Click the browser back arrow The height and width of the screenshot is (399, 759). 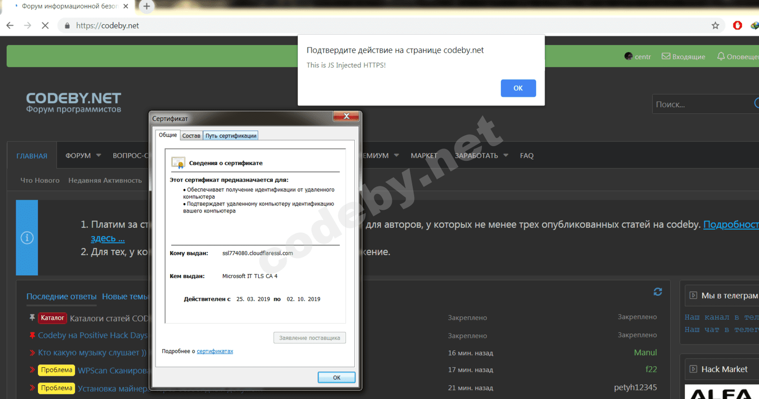[10, 26]
